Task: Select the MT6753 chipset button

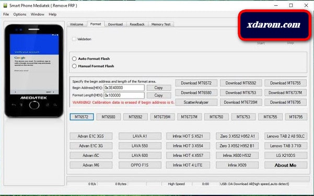Action: 243,117
